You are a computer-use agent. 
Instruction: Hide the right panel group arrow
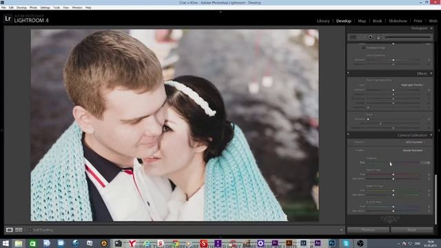[x=439, y=130]
